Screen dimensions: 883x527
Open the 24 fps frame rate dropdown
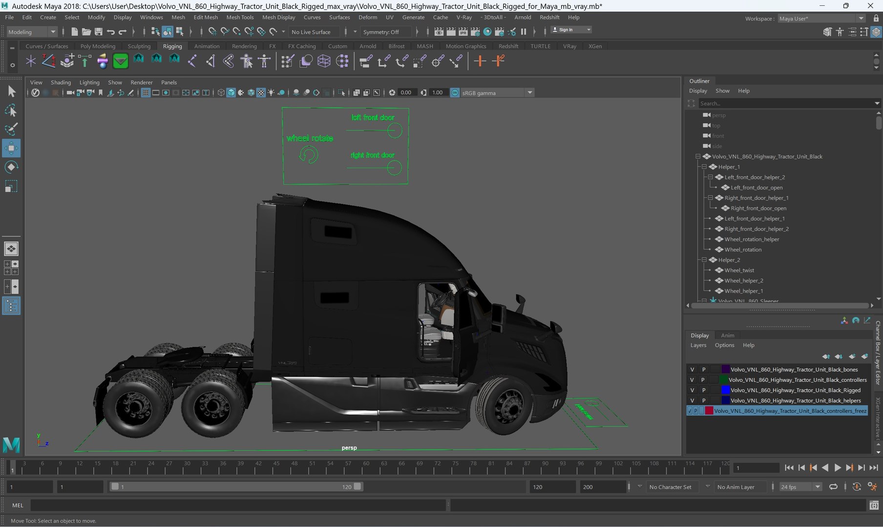tap(800, 486)
